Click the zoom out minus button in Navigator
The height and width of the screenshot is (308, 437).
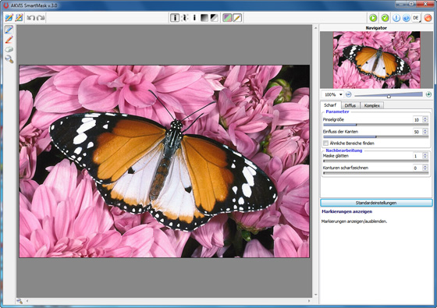[x=348, y=94]
